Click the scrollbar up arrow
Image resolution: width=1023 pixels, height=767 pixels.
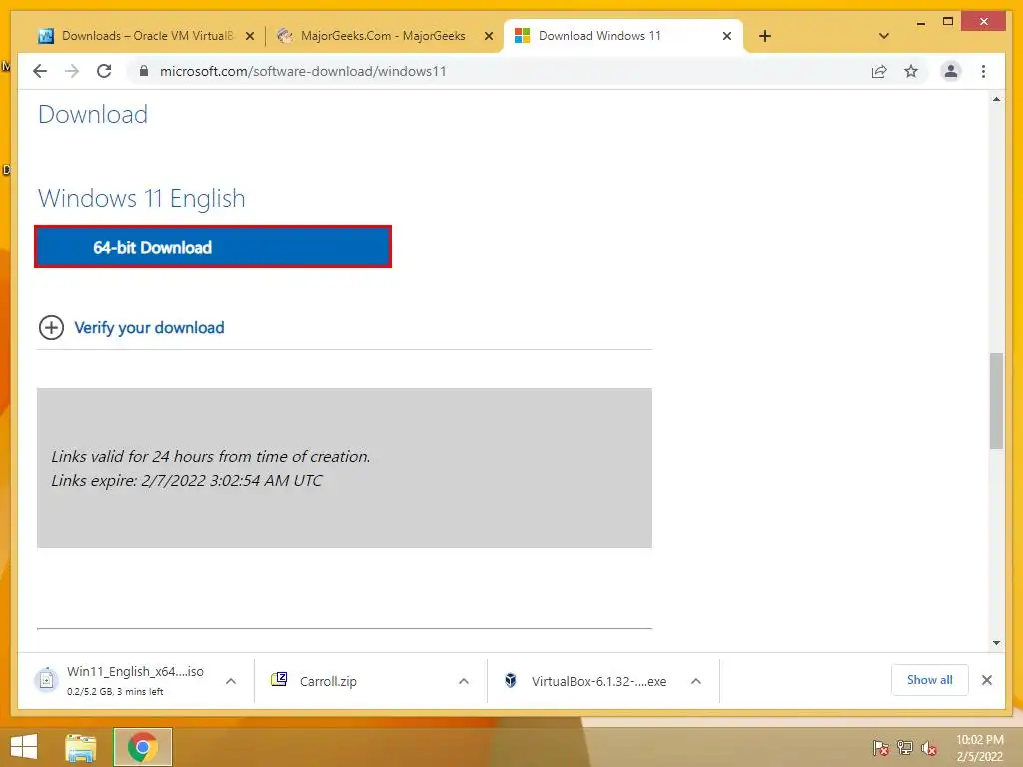coord(996,99)
